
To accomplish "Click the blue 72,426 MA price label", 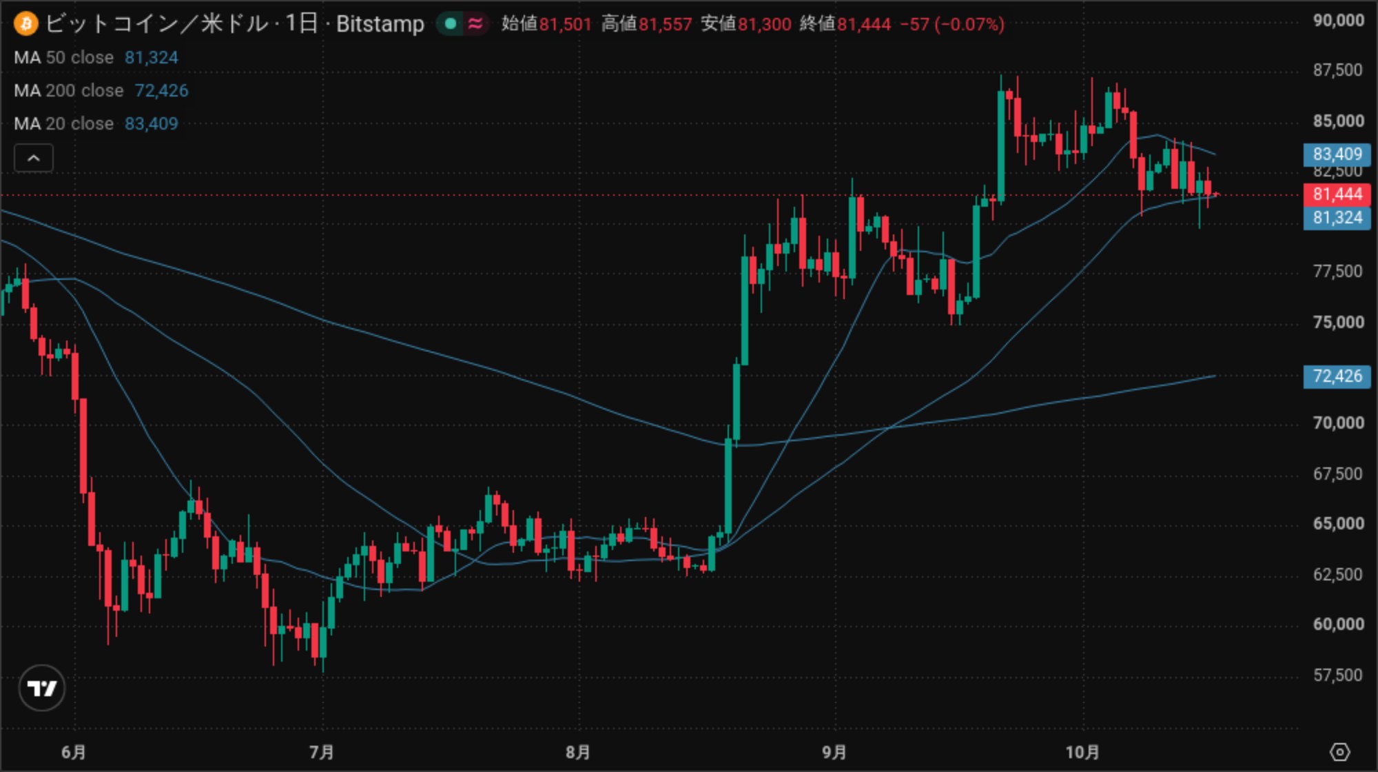I will point(1337,376).
